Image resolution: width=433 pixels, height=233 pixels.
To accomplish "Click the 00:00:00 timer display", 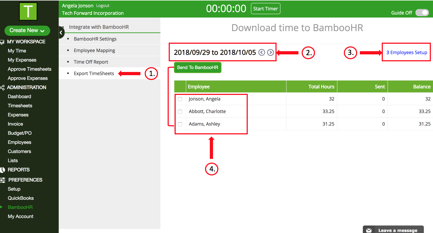I will pyautogui.click(x=226, y=9).
